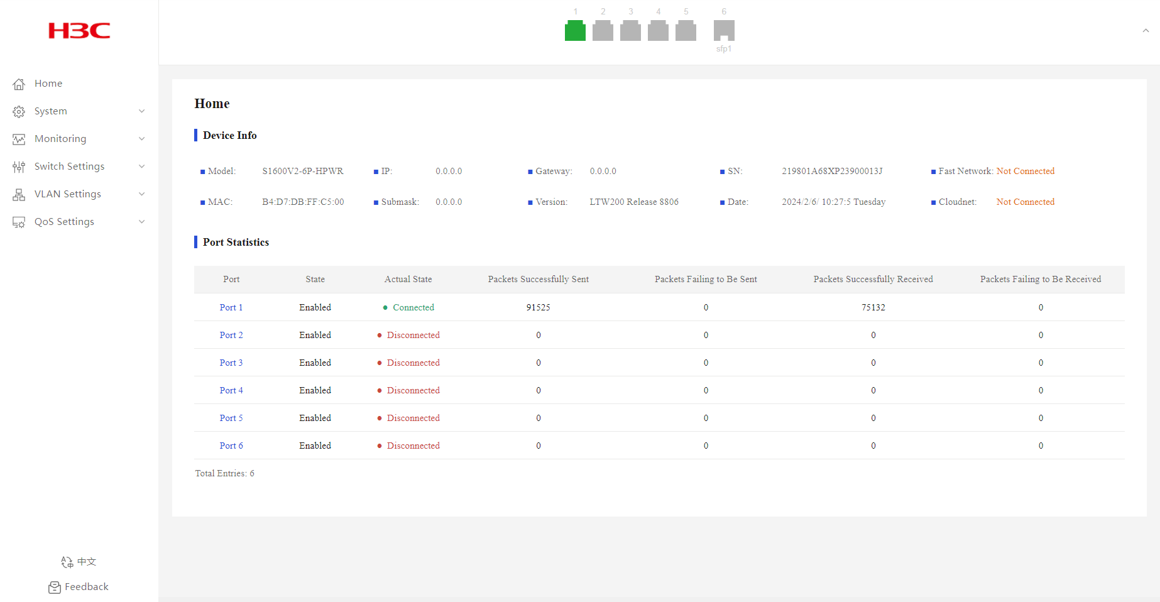The image size is (1160, 602).
Task: Click the Feedback envelope icon
Action: (55, 587)
